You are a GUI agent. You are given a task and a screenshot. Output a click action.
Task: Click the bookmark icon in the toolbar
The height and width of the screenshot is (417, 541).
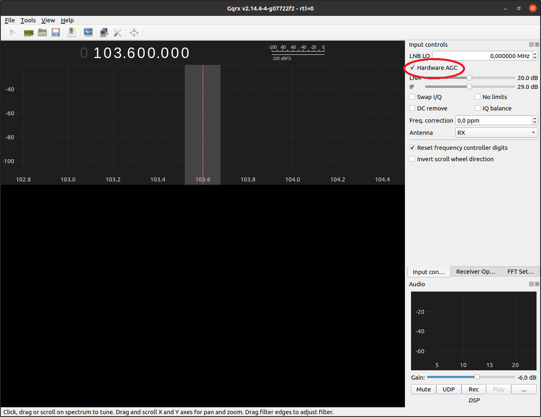point(72,32)
